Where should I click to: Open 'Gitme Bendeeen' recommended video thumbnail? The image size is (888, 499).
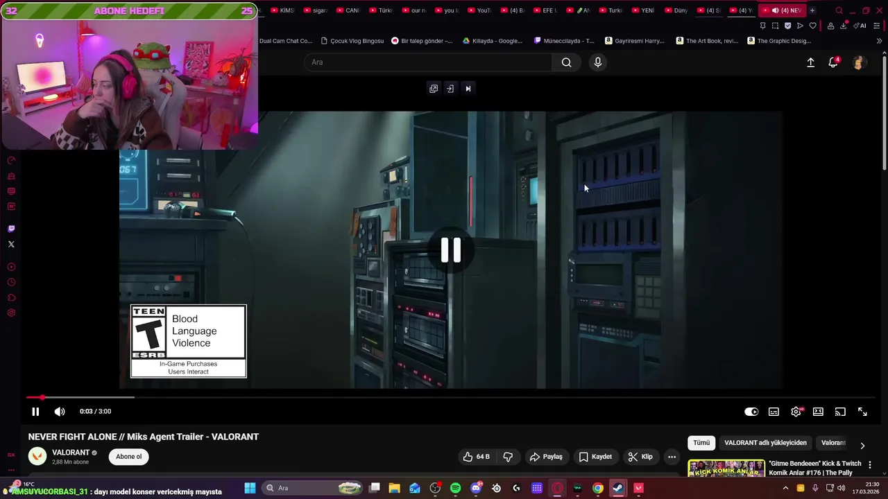726,469
